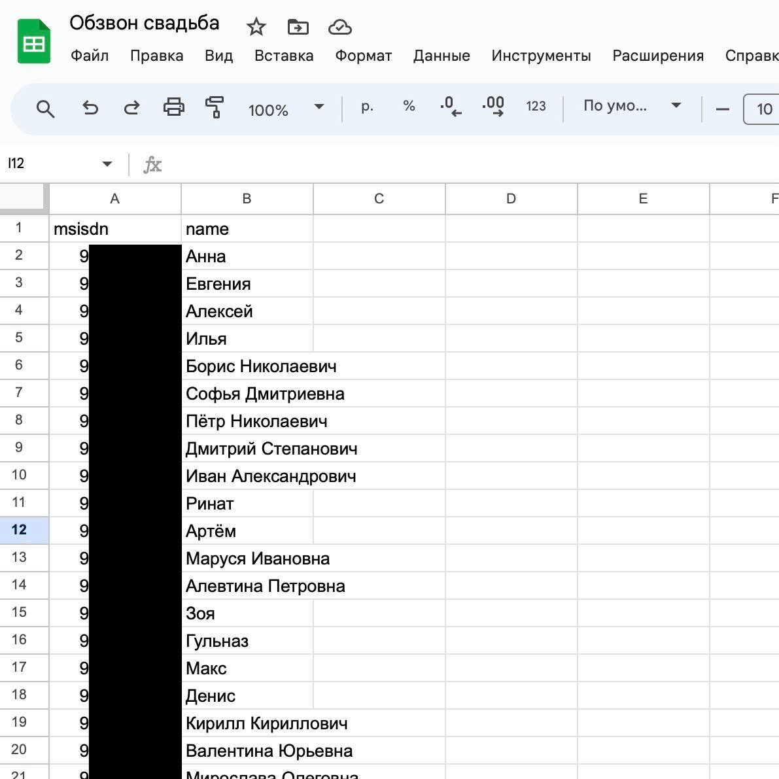Select column B header
Viewport: 779px width, 779px height.
247,199
